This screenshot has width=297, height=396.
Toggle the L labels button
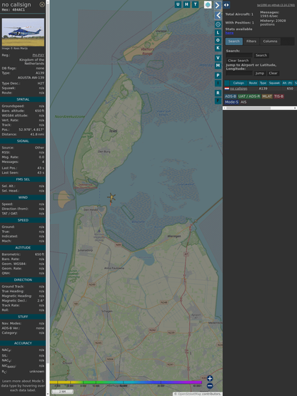click(x=218, y=32)
